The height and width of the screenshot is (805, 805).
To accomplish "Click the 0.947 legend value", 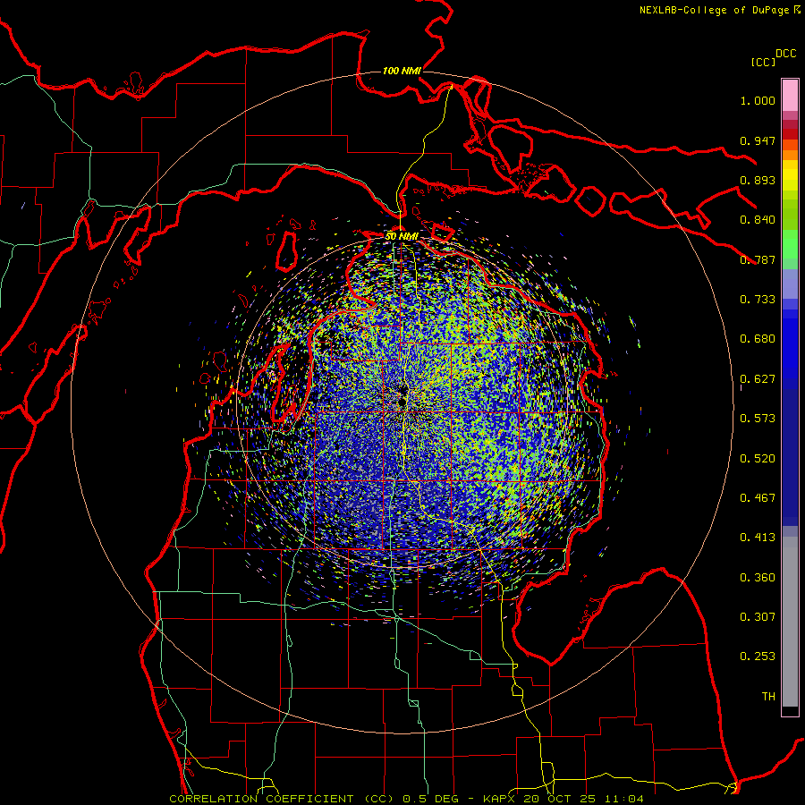I will pos(758,140).
